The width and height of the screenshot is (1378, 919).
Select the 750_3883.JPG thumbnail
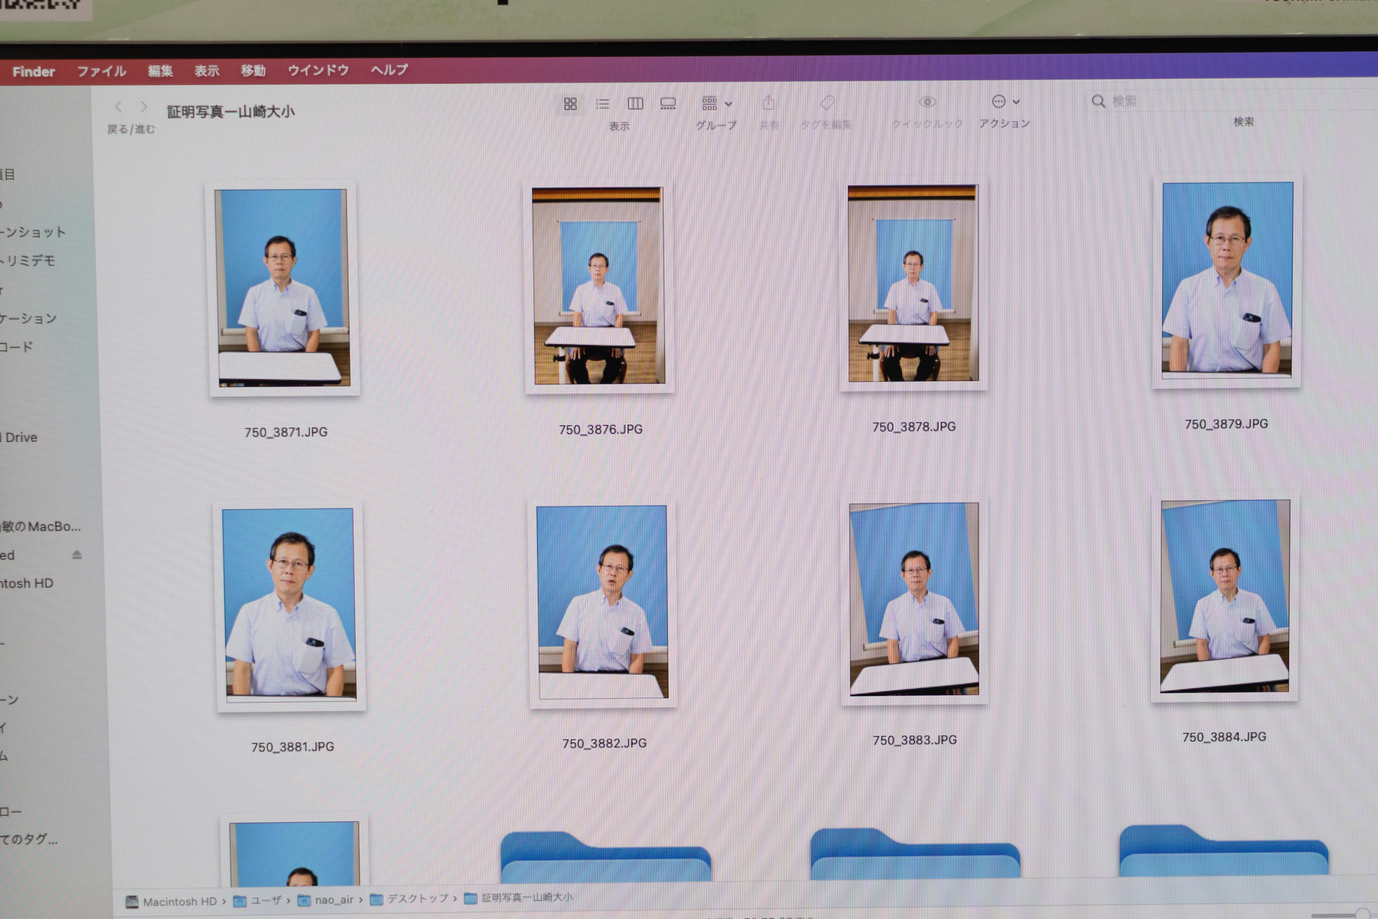tap(914, 600)
